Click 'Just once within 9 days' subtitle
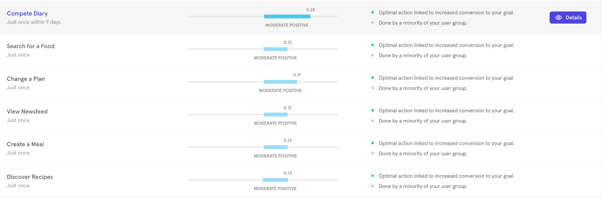The image size is (602, 198). coord(34,22)
